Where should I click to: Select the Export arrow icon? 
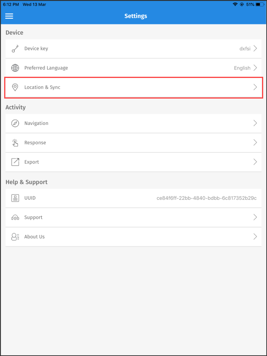[x=15, y=162]
